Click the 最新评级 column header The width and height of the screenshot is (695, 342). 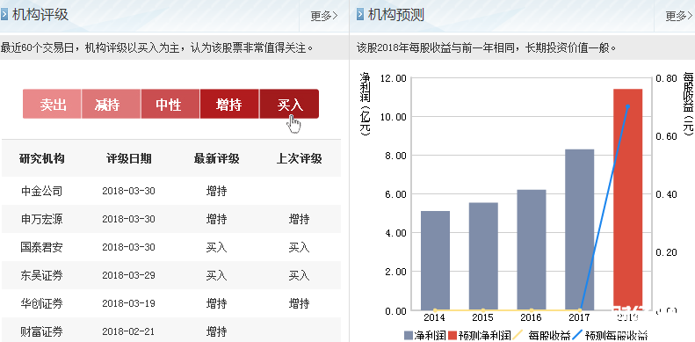click(x=216, y=159)
